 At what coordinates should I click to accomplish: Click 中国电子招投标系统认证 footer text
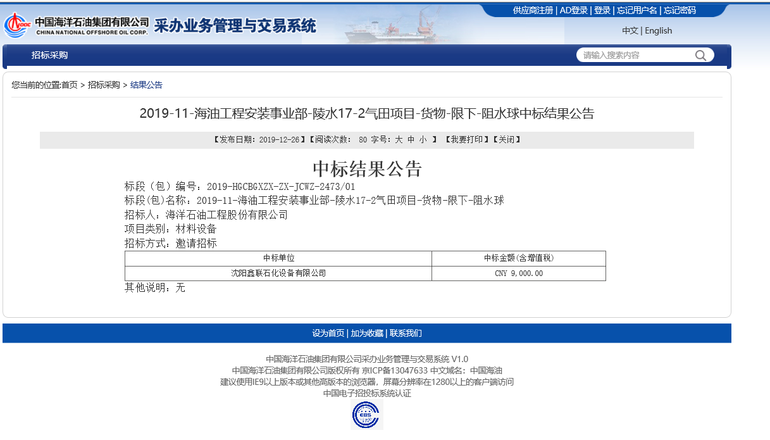(x=367, y=393)
